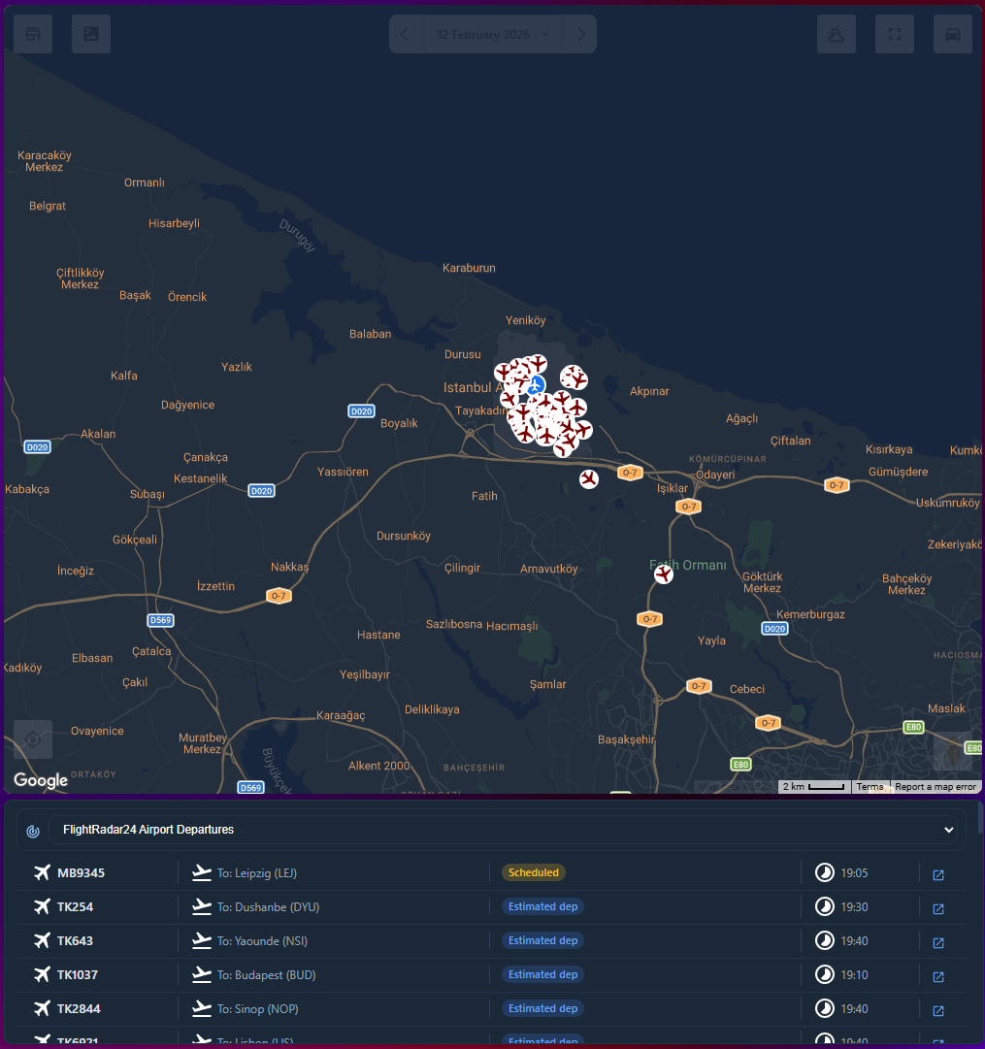Click the clock icon next to 19:05
The image size is (985, 1049).
tap(825, 872)
